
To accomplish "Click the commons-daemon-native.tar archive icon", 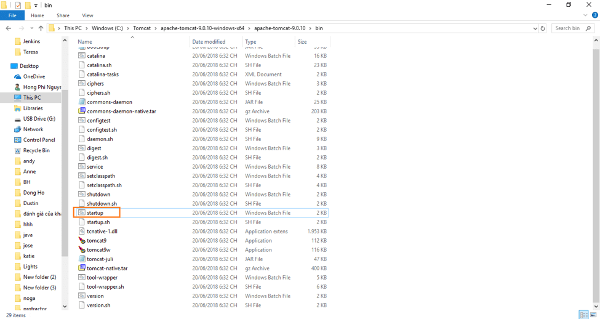I will (x=81, y=111).
